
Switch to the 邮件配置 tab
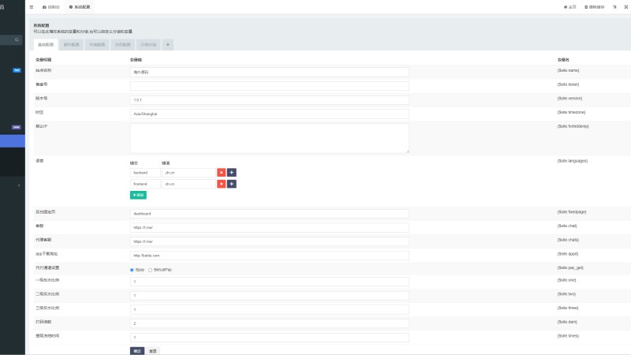coord(71,45)
